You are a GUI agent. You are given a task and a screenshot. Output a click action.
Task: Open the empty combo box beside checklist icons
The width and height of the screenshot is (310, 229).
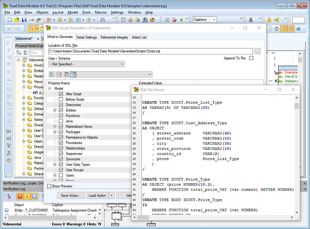[x=115, y=74]
